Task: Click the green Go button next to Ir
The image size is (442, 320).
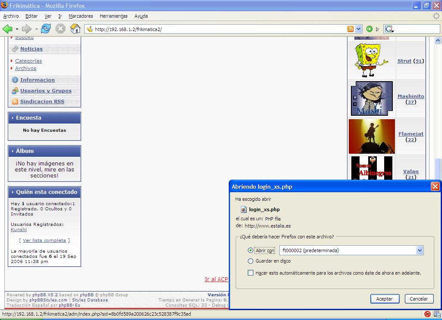Action: (369, 29)
